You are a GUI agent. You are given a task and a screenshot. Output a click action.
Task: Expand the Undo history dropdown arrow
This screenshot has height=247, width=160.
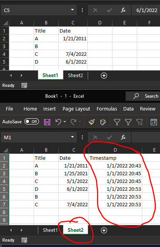(65, 122)
